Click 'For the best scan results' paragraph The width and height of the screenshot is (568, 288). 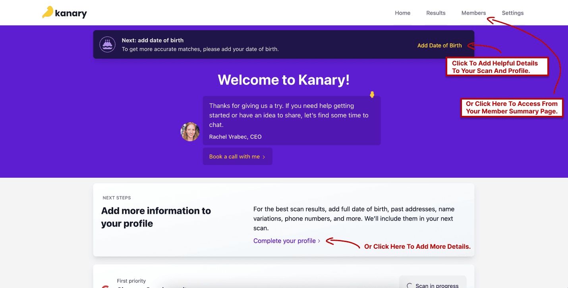tap(354, 219)
